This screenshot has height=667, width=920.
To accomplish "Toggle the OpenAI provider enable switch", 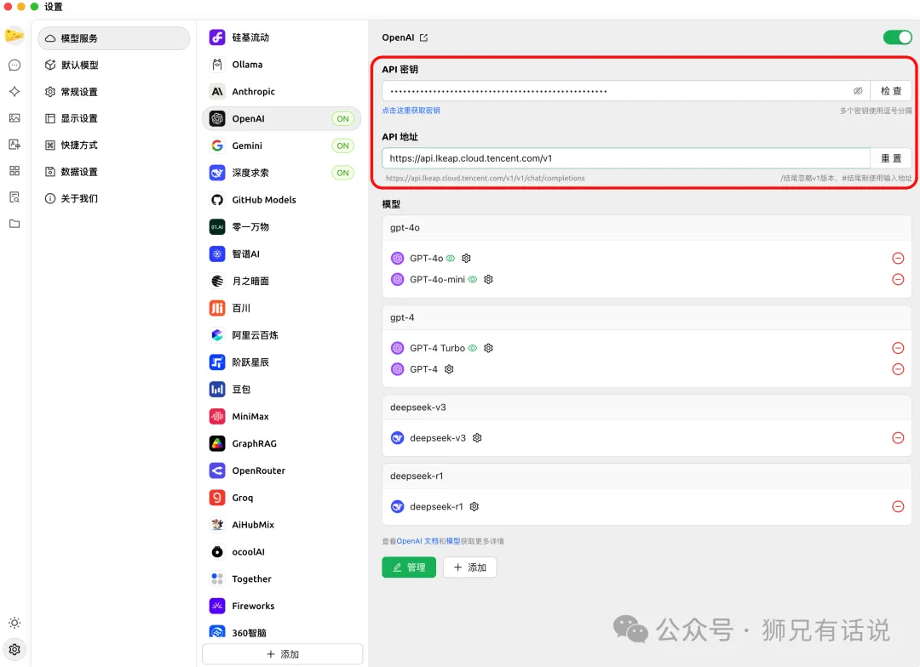I will [897, 37].
